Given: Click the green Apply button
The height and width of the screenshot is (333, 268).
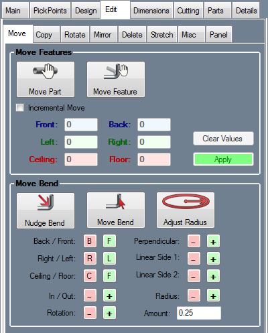Looking at the screenshot, I should 223,159.
